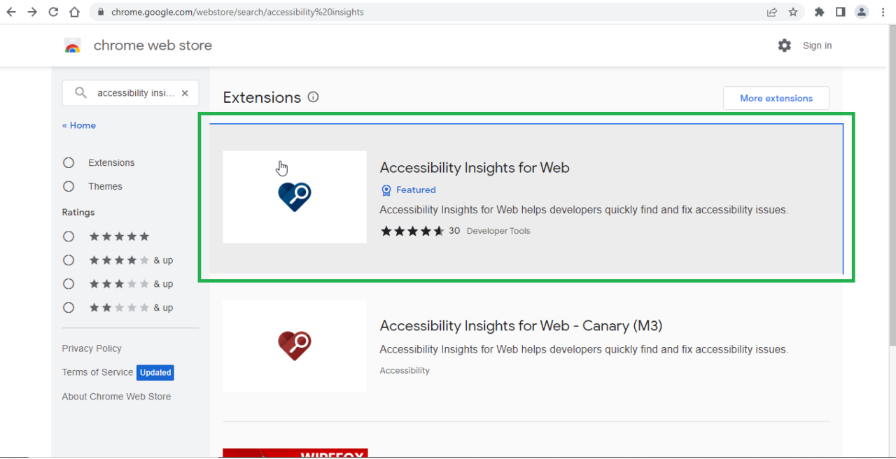This screenshot has width=896, height=459.
Task: Clear the search box with the X icon
Action: click(x=185, y=93)
